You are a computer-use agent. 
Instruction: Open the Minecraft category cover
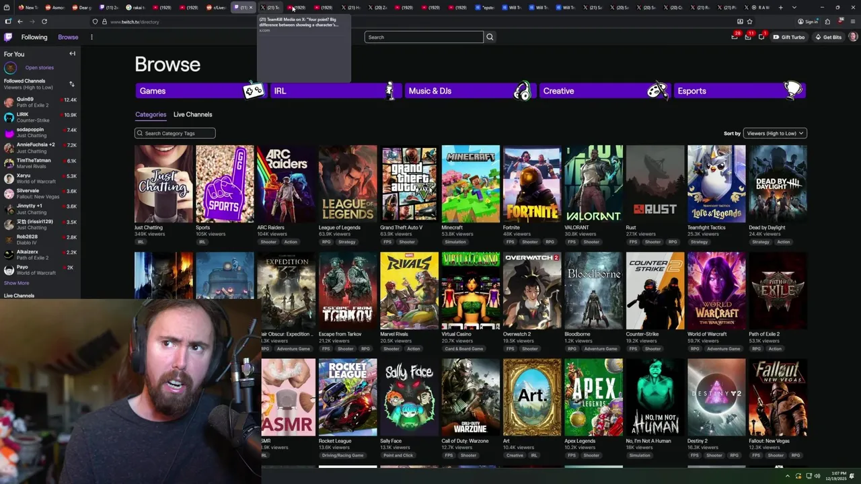(471, 184)
